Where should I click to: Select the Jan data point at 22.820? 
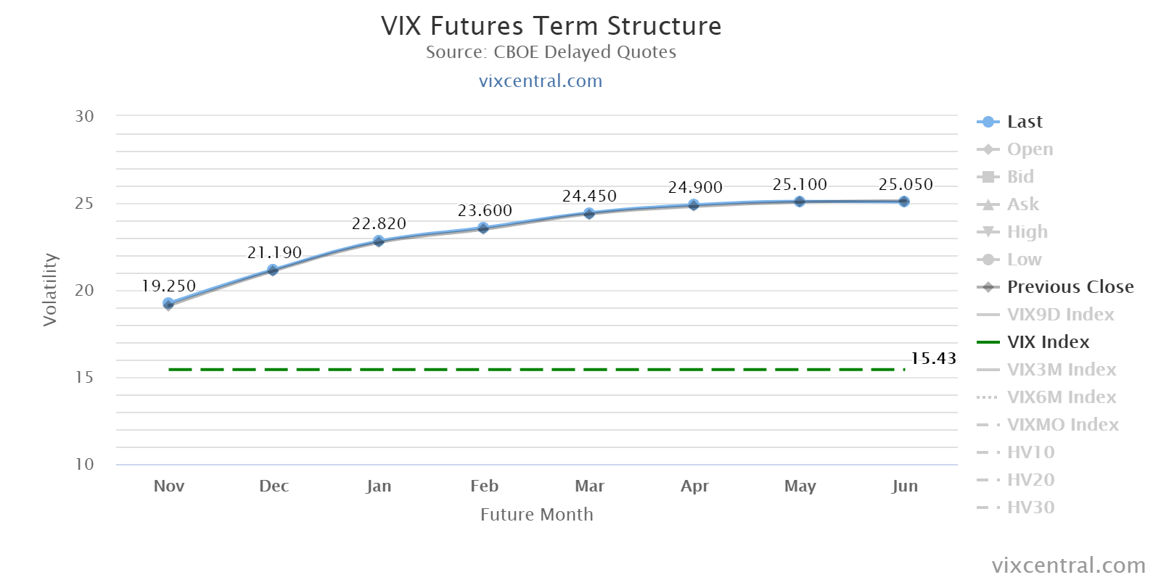click(x=379, y=241)
